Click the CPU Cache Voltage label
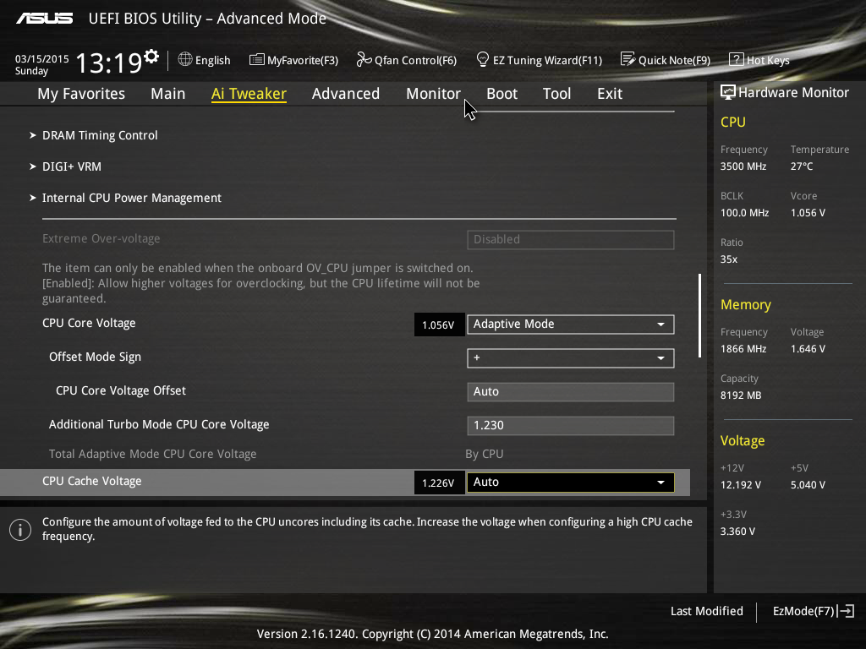 click(x=91, y=481)
